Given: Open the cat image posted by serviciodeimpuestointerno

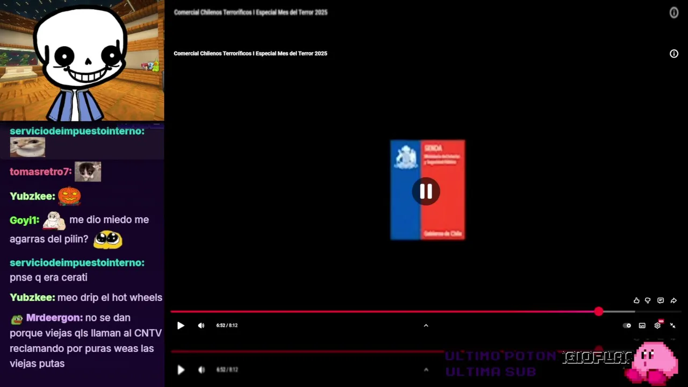Looking at the screenshot, I should pyautogui.click(x=27, y=147).
